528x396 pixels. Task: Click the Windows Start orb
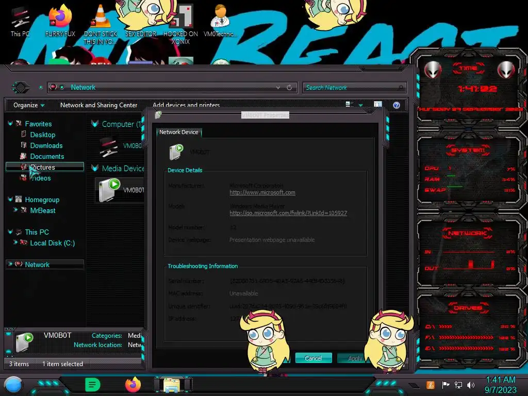point(13,385)
